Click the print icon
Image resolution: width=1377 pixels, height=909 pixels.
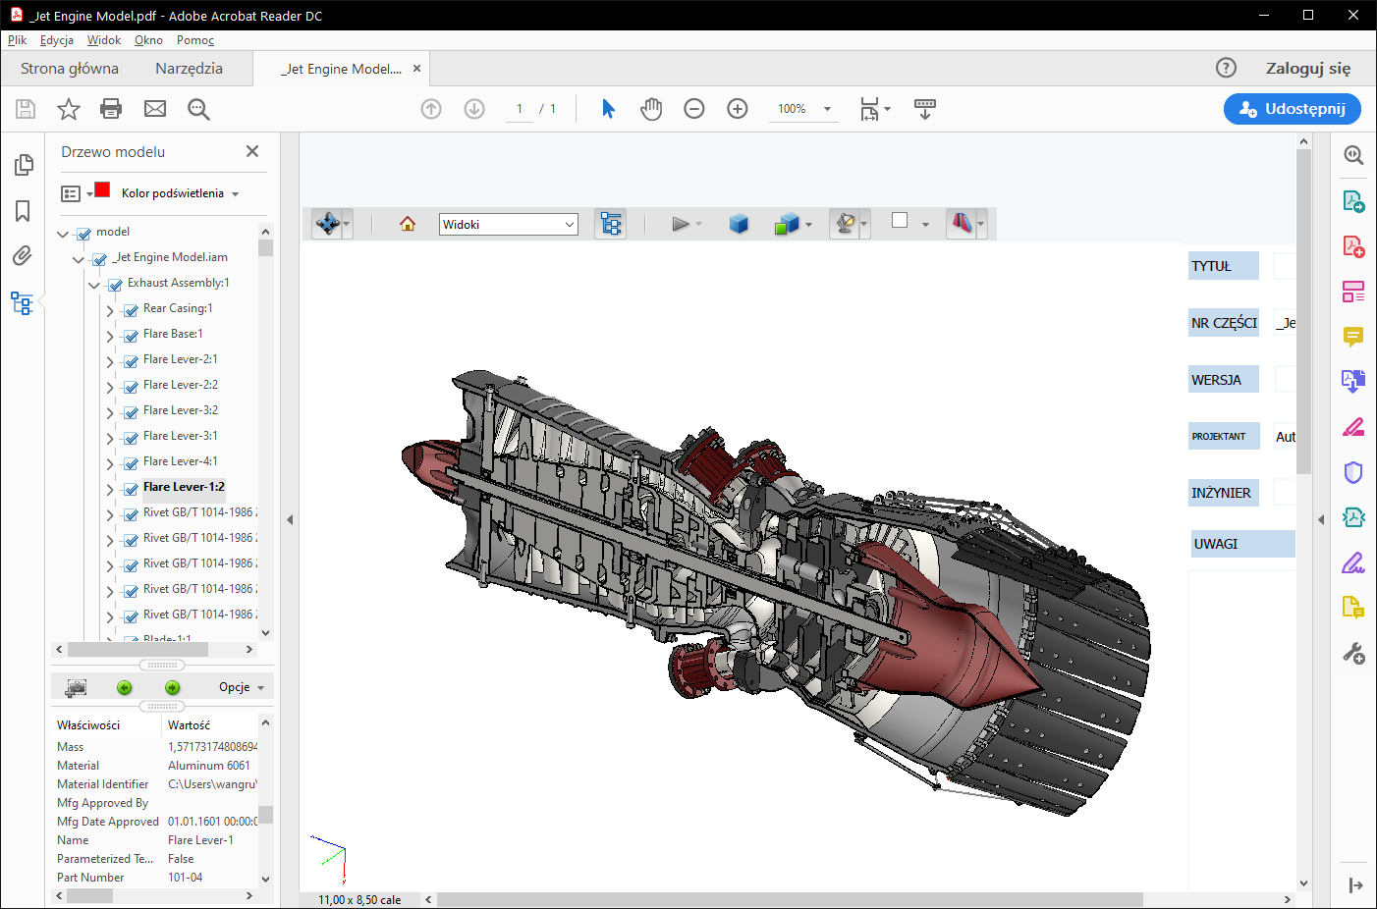[x=111, y=109]
